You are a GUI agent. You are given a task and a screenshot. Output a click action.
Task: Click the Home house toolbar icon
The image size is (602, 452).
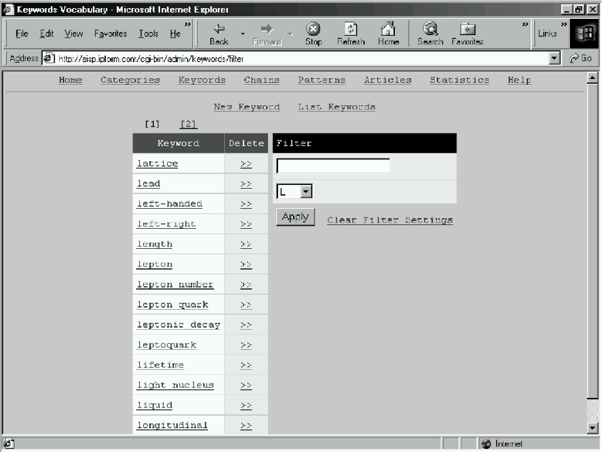(388, 29)
